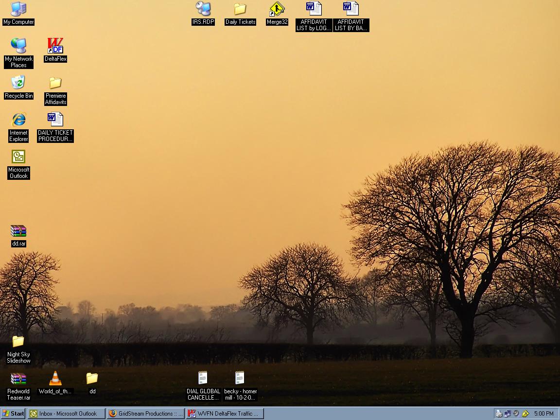Select the IRS.RDP remote desktop icon
This screenshot has height=420, width=560.
(203, 9)
